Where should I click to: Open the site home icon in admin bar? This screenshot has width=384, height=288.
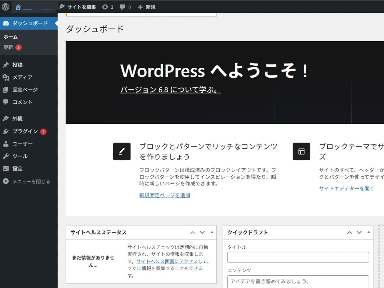(18, 7)
